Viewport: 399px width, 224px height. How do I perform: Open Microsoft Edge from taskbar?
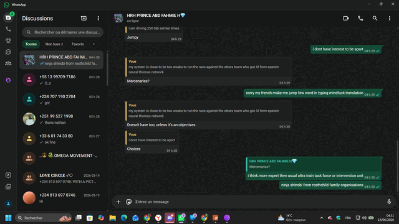[x=124, y=218]
